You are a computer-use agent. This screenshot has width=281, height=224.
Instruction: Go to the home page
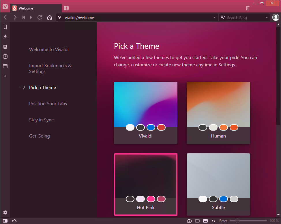pos(50,17)
